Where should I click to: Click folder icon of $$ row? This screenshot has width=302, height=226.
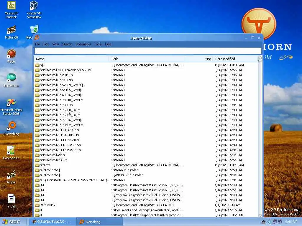click(37, 65)
